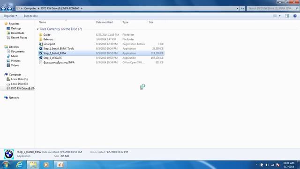Open Desktop in the navigation pane
Viewport: 300px width, 169px height.
(x=15, y=28)
